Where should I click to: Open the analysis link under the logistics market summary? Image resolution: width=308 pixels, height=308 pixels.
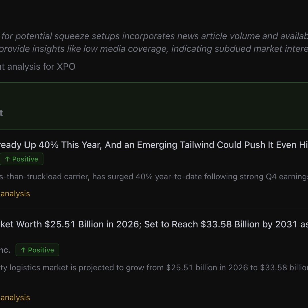click(x=15, y=297)
